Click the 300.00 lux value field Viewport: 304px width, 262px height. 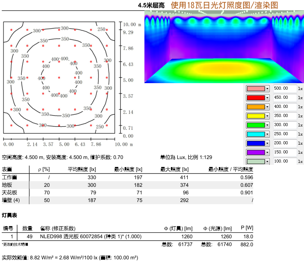(285, 125)
